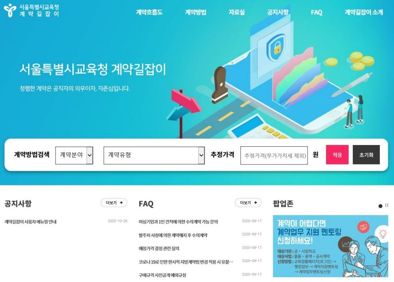The height and width of the screenshot is (282, 394).
Task: Open the 계약길잡이 소개 menu
Action: 363,12
